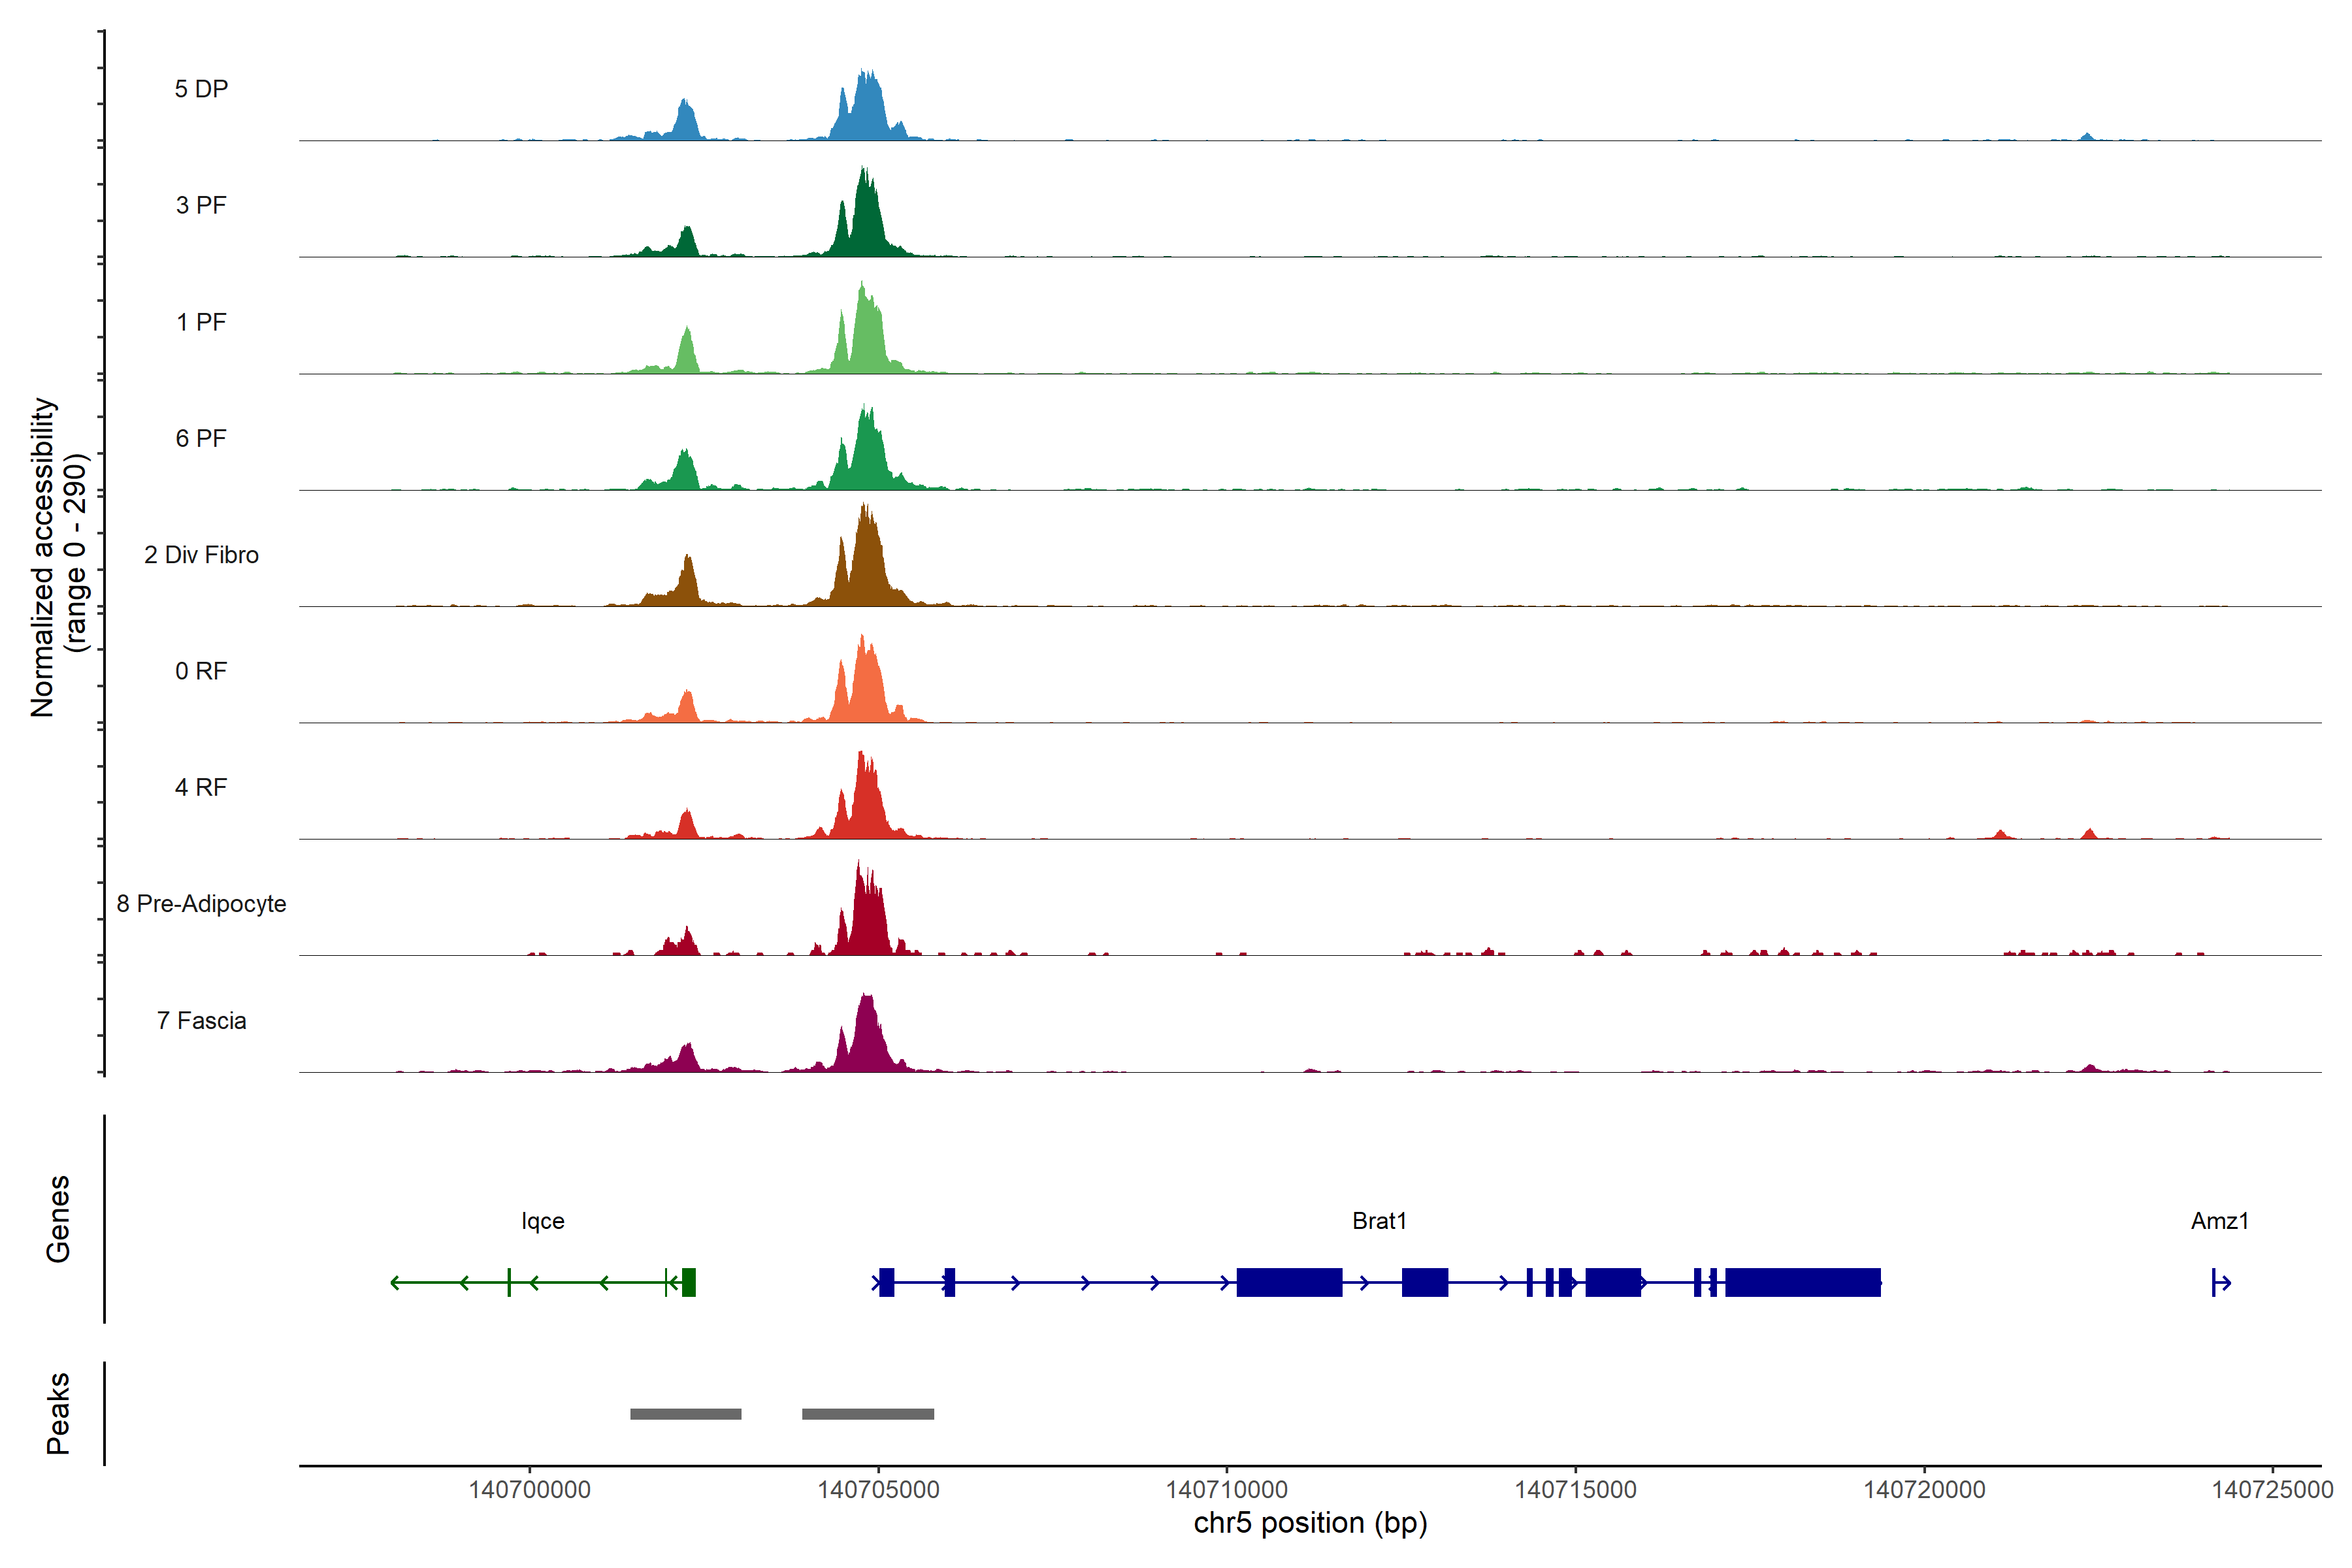Image resolution: width=2352 pixels, height=1568 pixels.
Task: Click the Iqce gene name
Action: pos(542,1221)
